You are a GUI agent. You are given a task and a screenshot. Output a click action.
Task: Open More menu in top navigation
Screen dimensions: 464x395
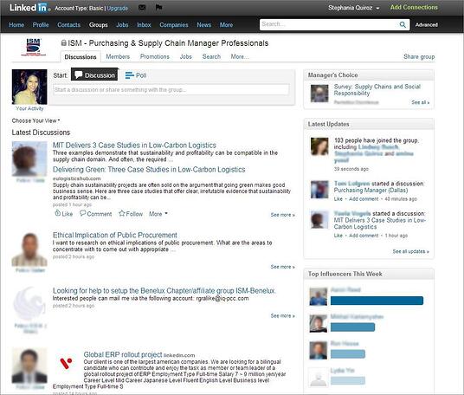click(x=226, y=25)
